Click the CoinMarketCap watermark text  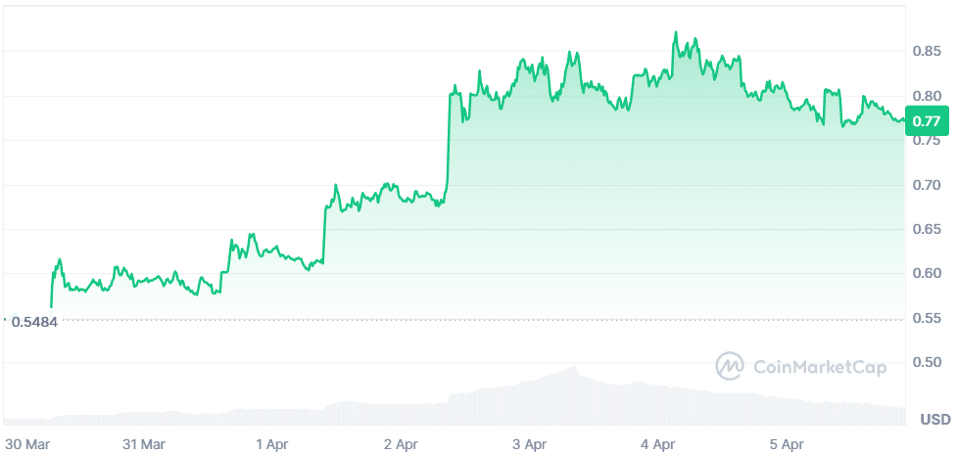click(x=819, y=368)
